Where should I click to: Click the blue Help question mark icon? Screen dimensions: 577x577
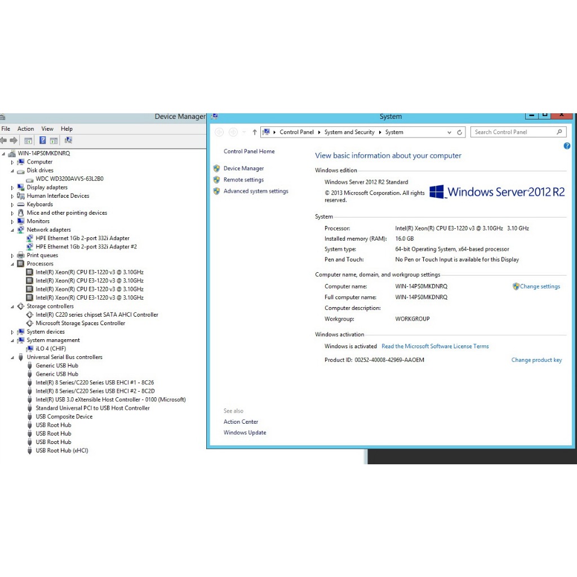tap(567, 146)
